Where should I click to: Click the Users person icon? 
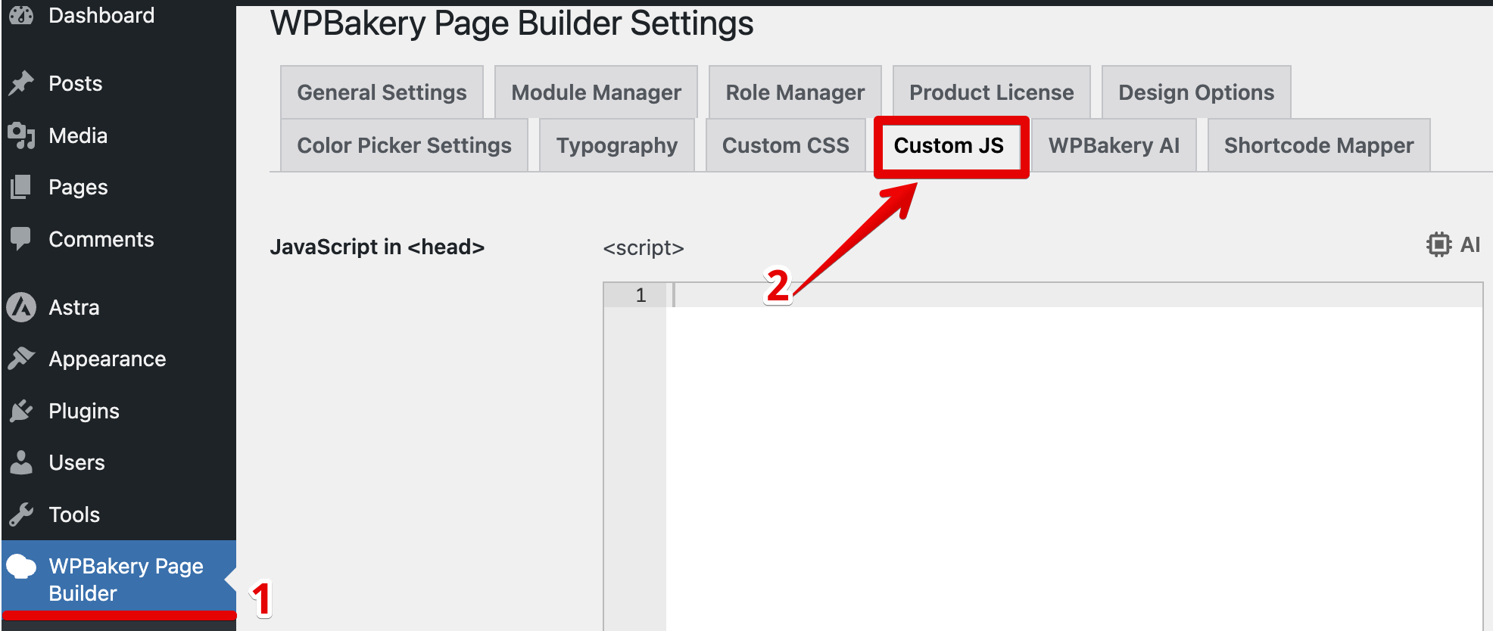pyautogui.click(x=21, y=462)
